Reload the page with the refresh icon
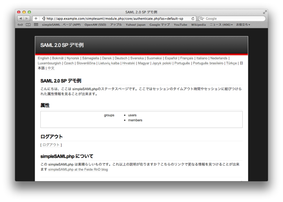 pos(193,19)
